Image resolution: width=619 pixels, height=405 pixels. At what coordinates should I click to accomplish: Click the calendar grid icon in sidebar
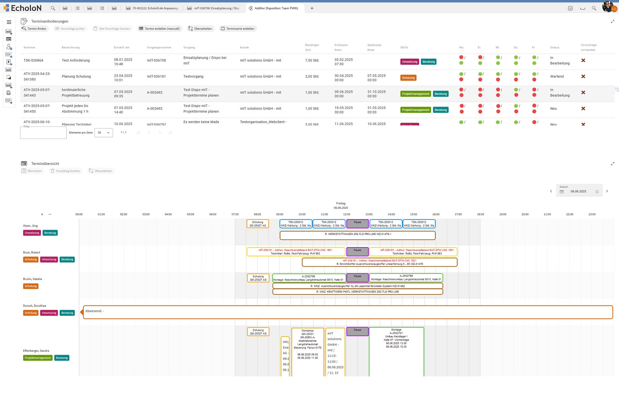tap(9, 39)
